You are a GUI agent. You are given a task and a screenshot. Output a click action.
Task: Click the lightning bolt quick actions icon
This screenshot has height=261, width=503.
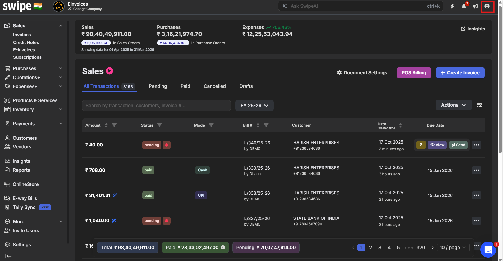click(x=452, y=6)
